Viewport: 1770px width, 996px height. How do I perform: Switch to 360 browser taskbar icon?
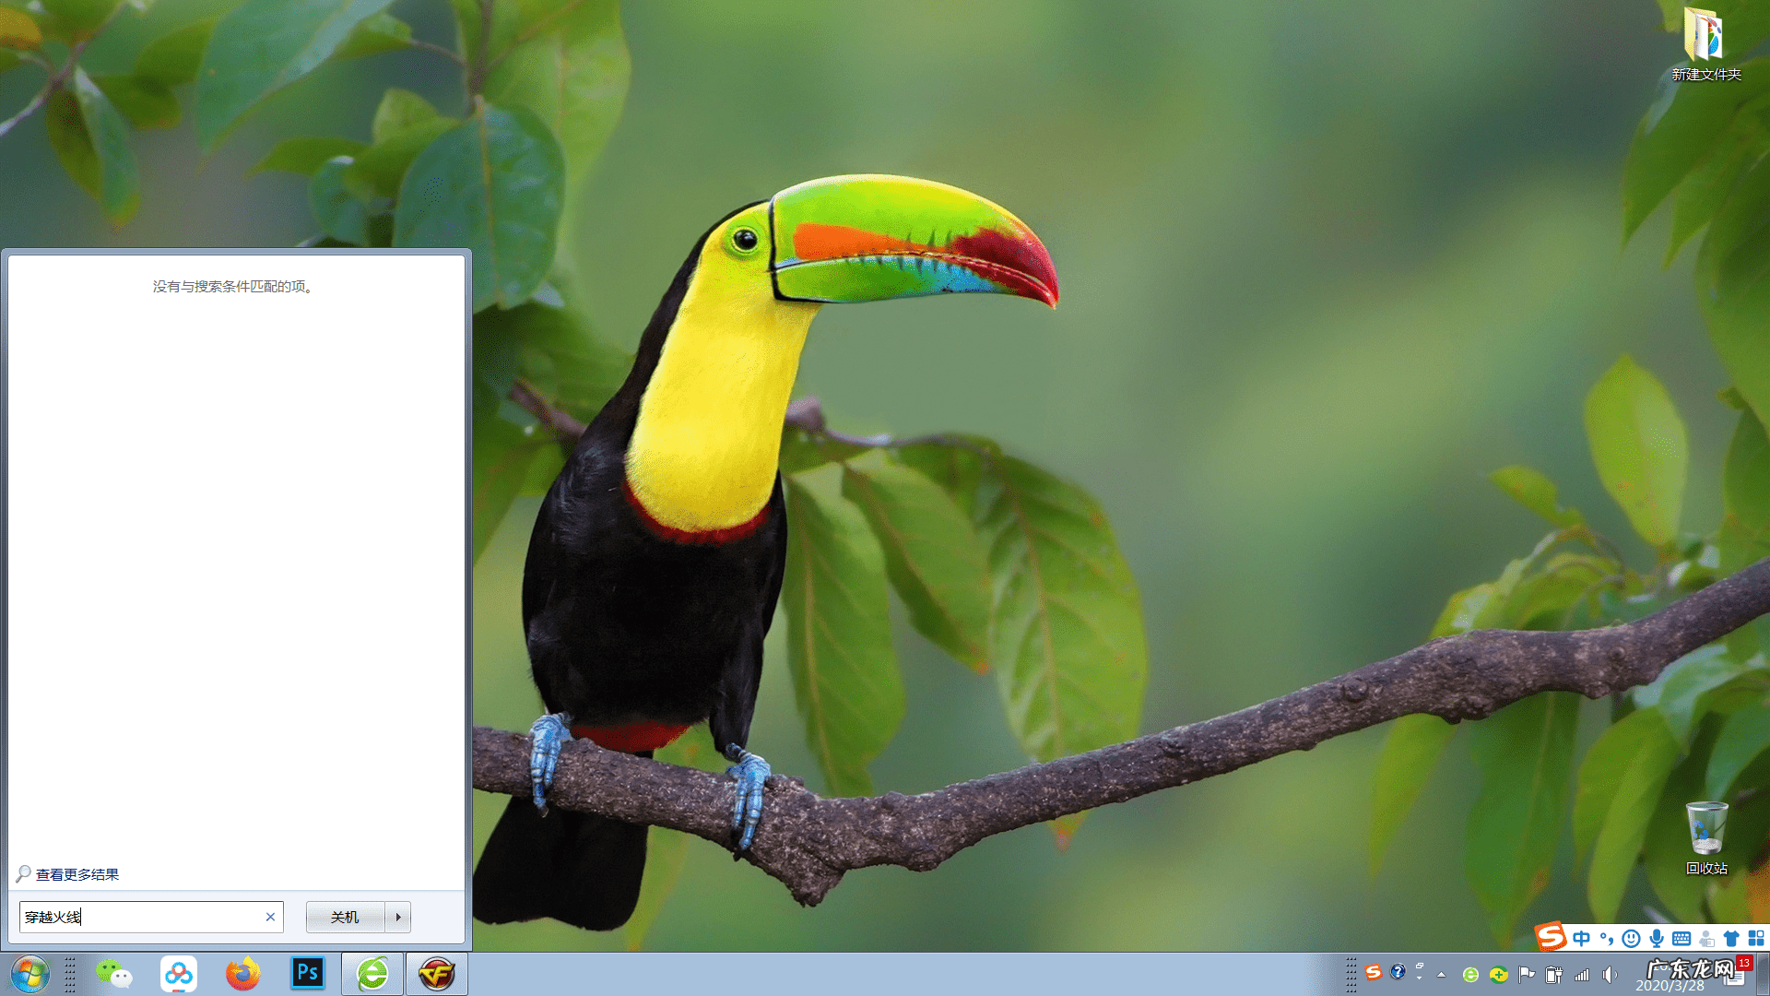click(x=372, y=974)
